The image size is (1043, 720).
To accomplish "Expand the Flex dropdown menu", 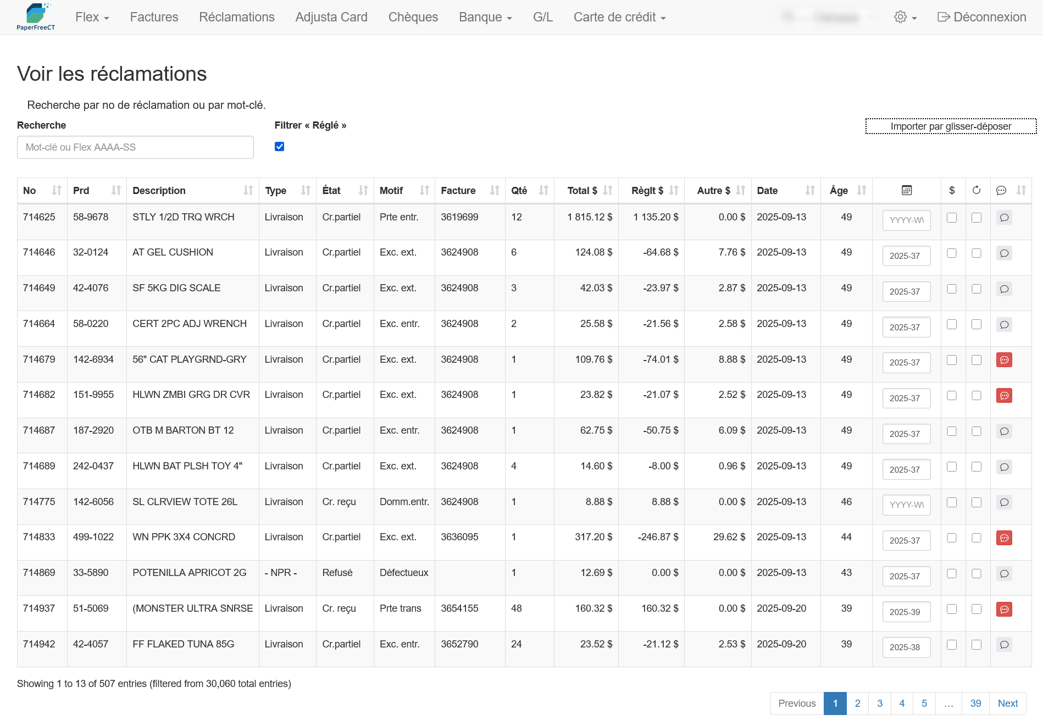I will (92, 17).
